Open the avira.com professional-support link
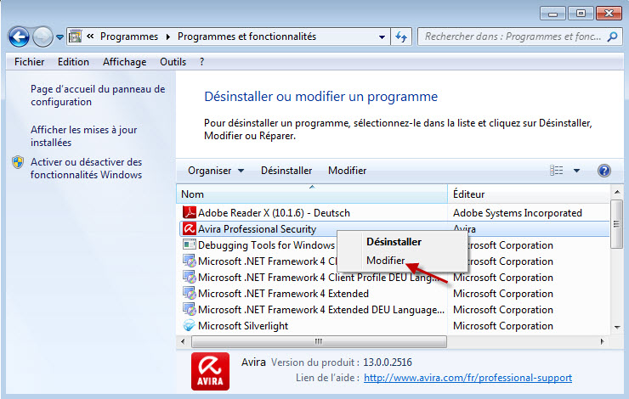Image resolution: width=629 pixels, height=399 pixels. click(467, 378)
